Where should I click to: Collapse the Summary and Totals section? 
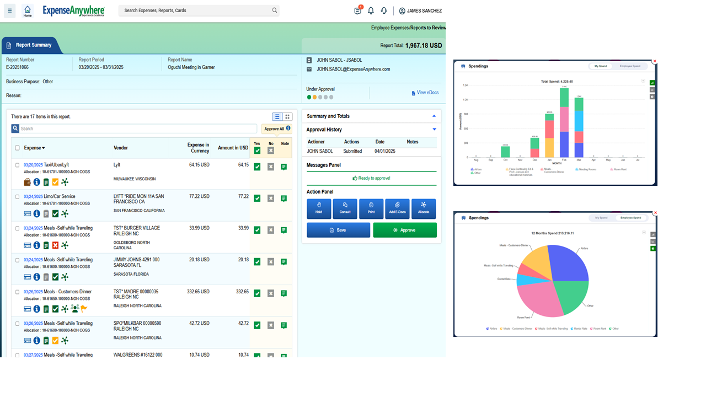pos(434,116)
